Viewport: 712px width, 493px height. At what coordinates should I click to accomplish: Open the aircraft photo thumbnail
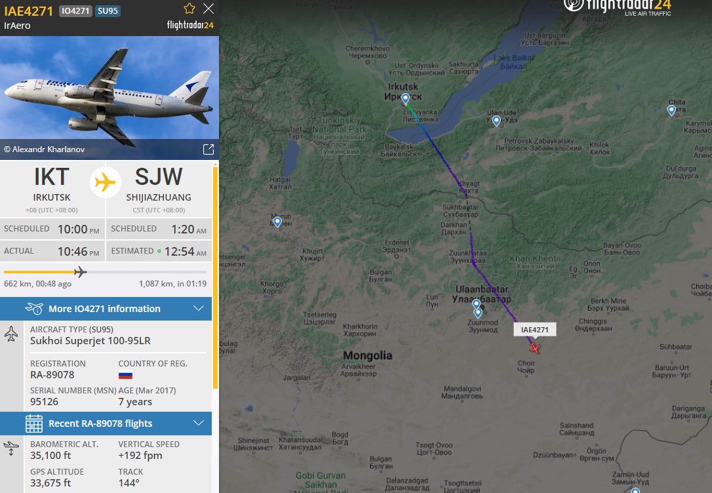tap(109, 98)
